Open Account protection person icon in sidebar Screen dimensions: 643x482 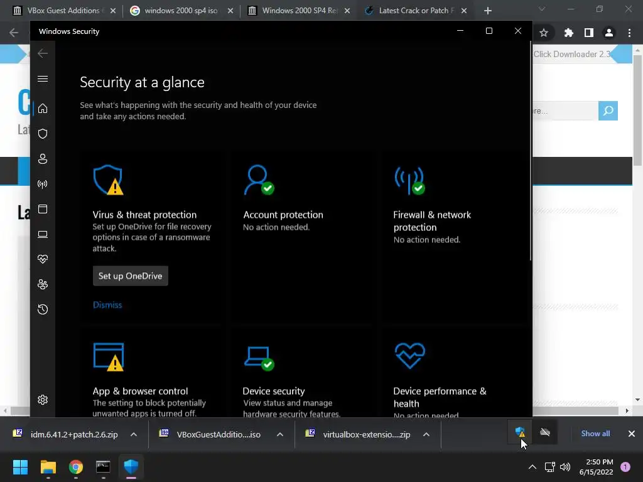tap(43, 159)
